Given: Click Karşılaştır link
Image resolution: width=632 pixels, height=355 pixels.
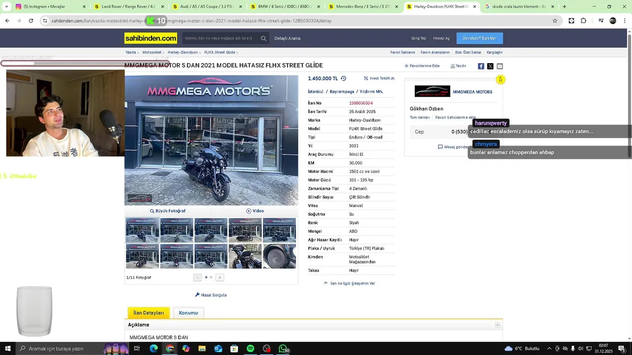Looking at the screenshot, I should pyautogui.click(x=495, y=52).
